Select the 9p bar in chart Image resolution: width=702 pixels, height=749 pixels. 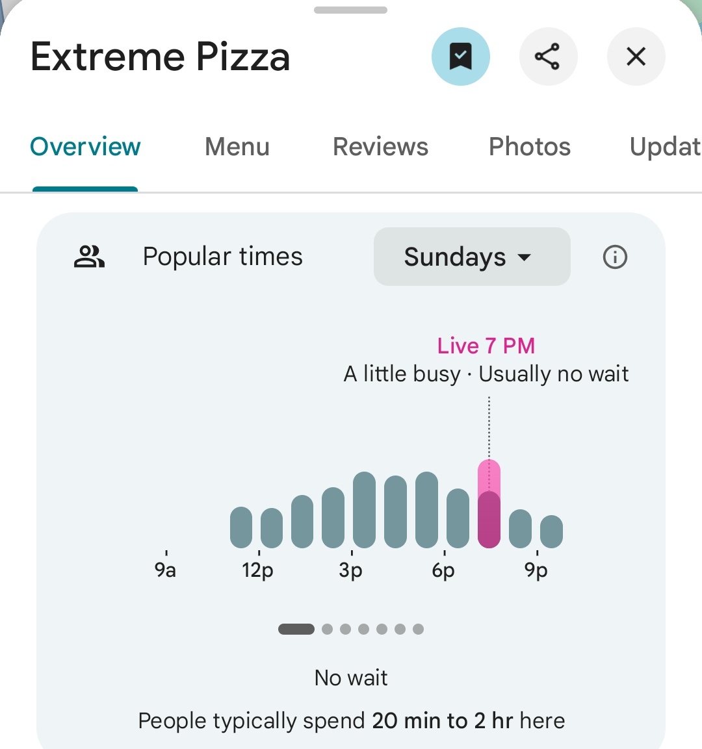tap(551, 531)
